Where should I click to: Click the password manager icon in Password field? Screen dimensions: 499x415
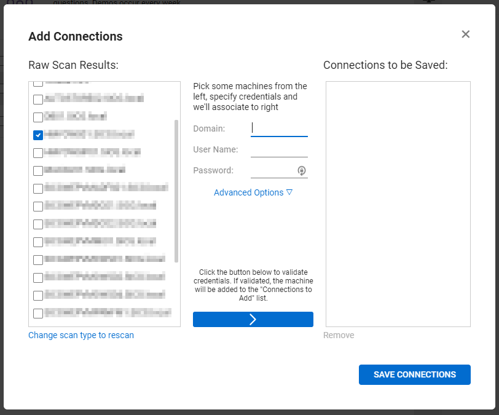pyautogui.click(x=301, y=171)
